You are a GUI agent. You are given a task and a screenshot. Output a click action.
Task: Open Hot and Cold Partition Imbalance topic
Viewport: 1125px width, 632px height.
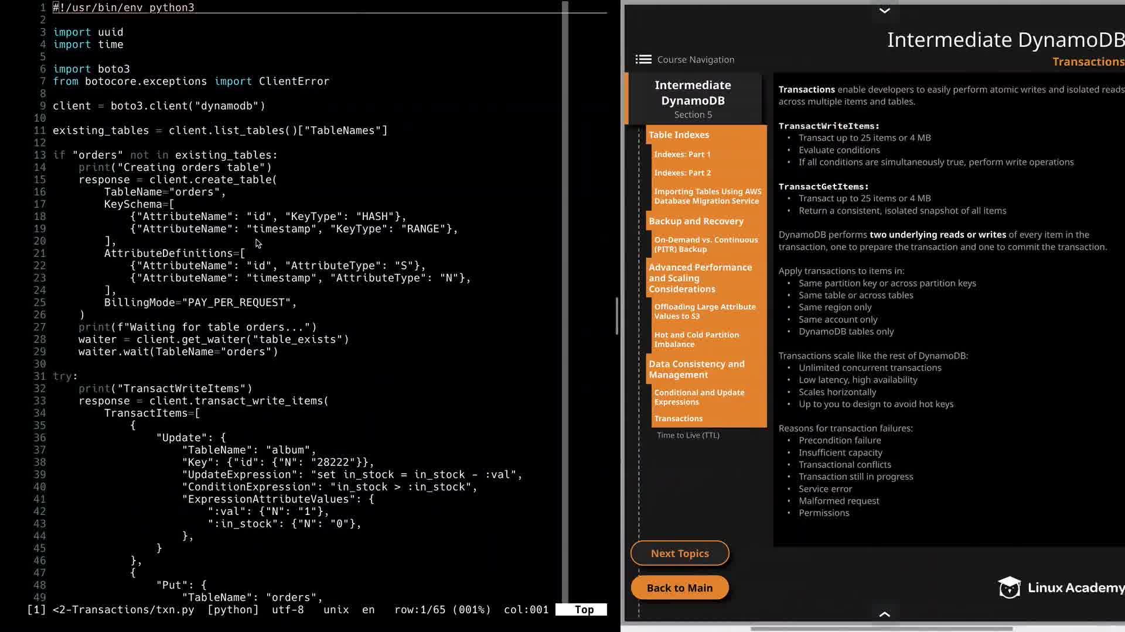pyautogui.click(x=696, y=339)
